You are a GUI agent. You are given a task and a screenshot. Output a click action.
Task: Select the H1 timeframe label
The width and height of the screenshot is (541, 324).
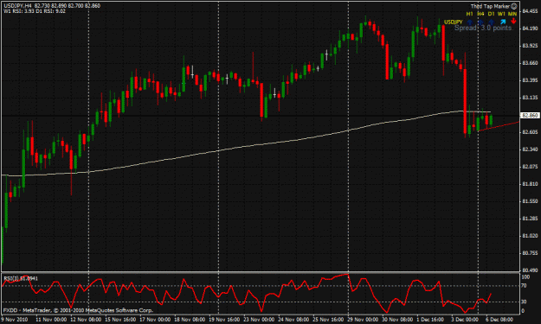point(469,14)
